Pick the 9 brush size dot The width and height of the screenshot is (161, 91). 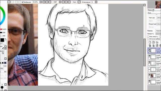point(2,87)
